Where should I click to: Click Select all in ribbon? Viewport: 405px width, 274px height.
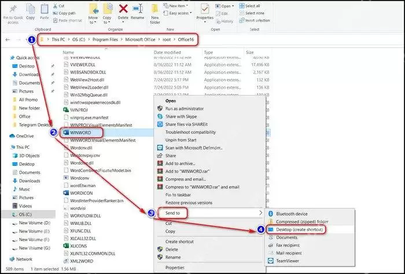tap(250, 6)
